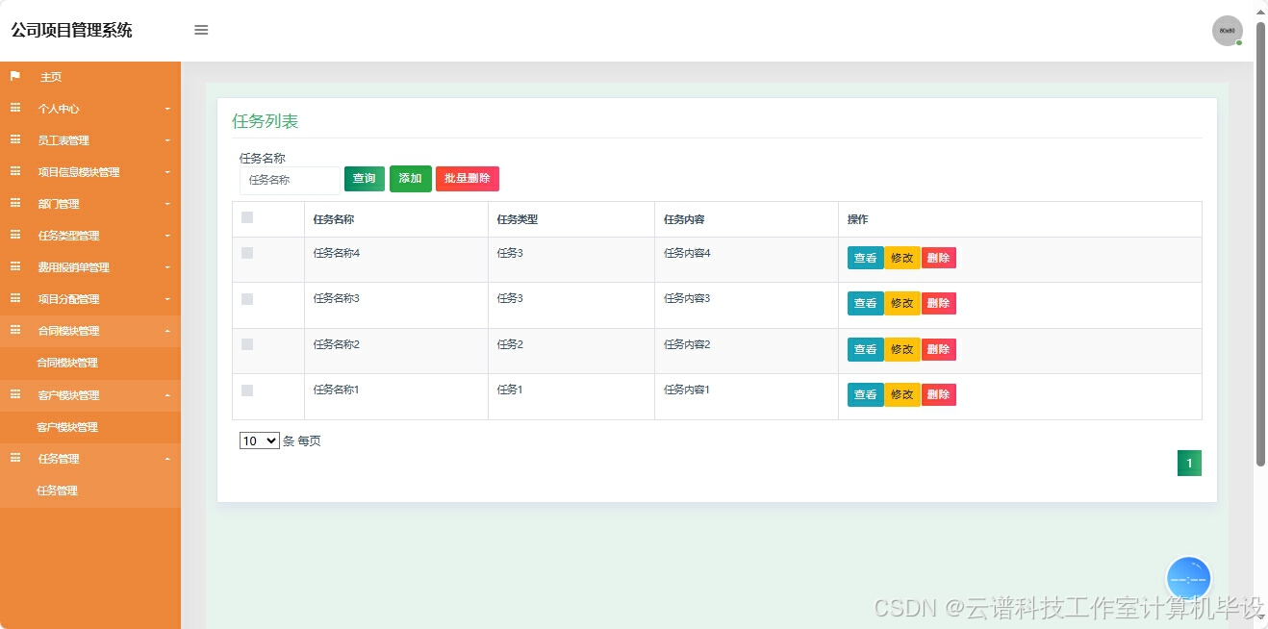Viewport: 1268px width, 629px height.
Task: Click the green 查询 search button
Action: pyautogui.click(x=364, y=178)
